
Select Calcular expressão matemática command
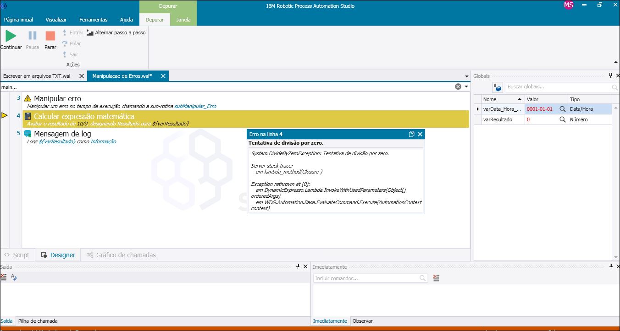coord(245,119)
